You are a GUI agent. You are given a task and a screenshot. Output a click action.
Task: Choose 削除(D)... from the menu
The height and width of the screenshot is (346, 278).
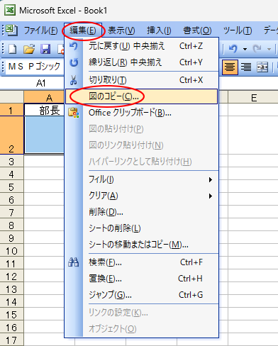click(x=141, y=212)
